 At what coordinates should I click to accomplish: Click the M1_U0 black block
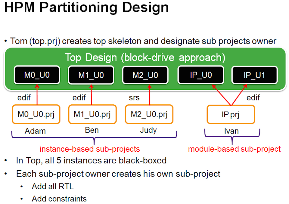(x=91, y=75)
